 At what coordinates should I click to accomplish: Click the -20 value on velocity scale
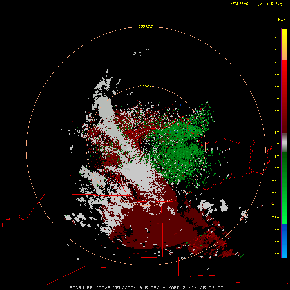[275, 169]
